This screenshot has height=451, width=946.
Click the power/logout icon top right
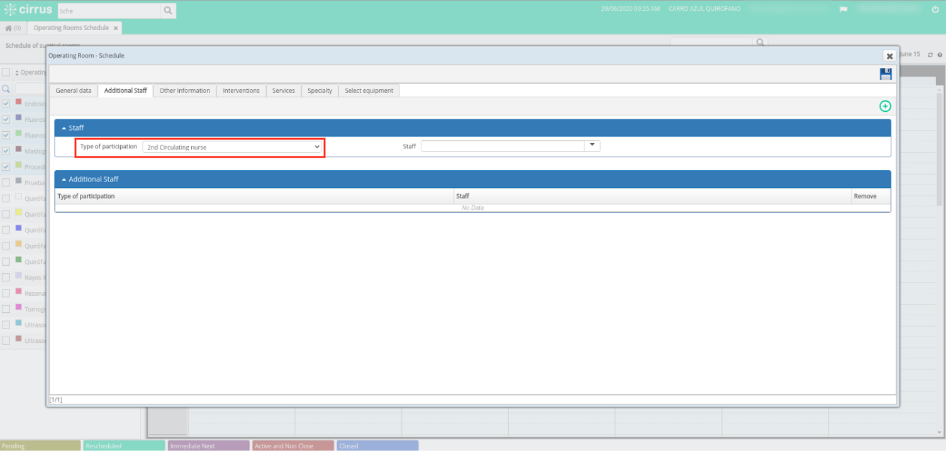click(x=937, y=9)
